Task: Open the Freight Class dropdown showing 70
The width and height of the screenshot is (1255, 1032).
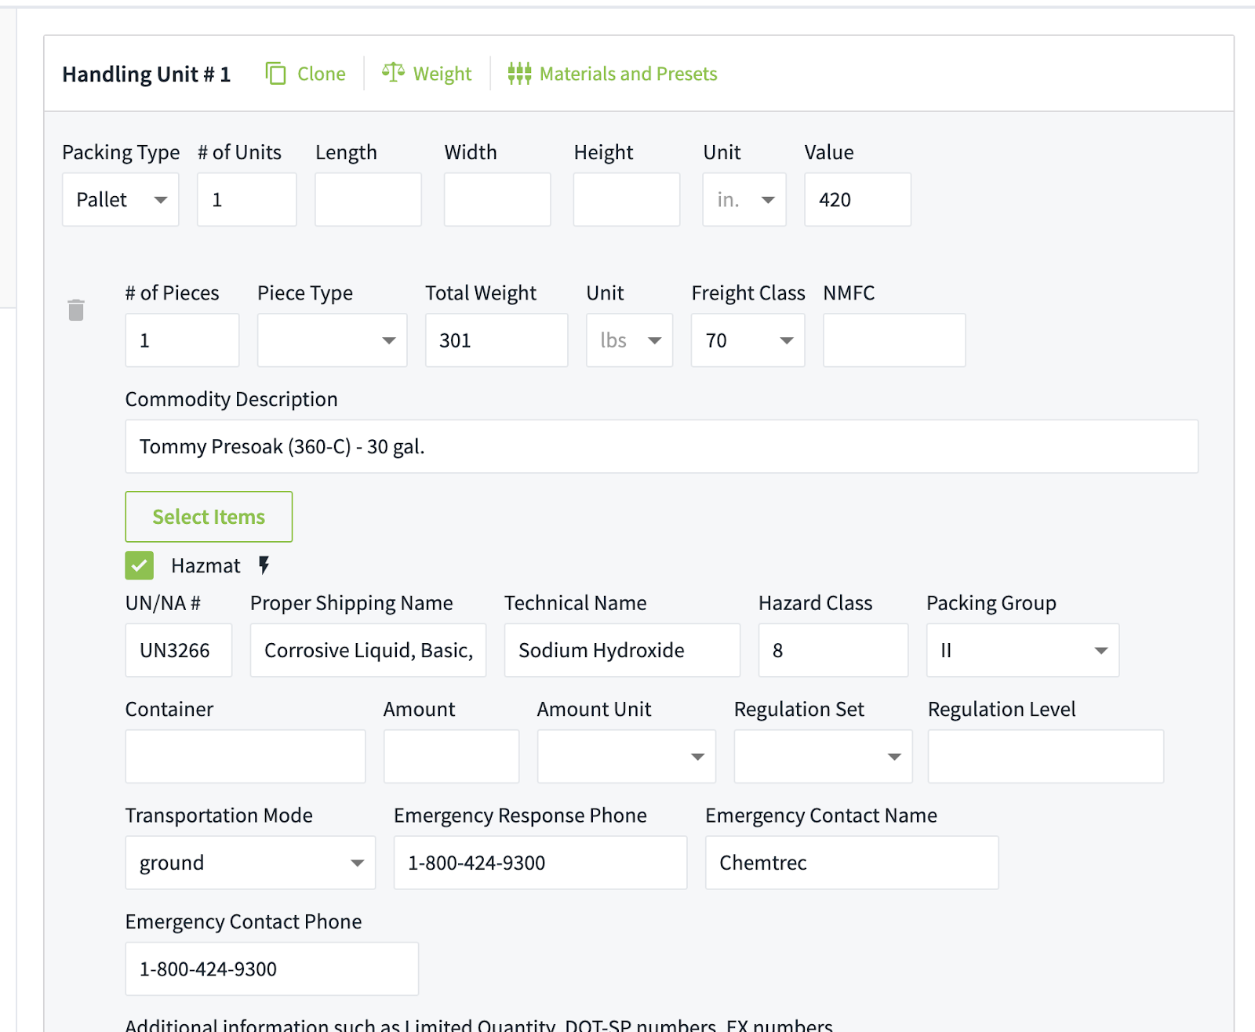Action: coord(746,340)
